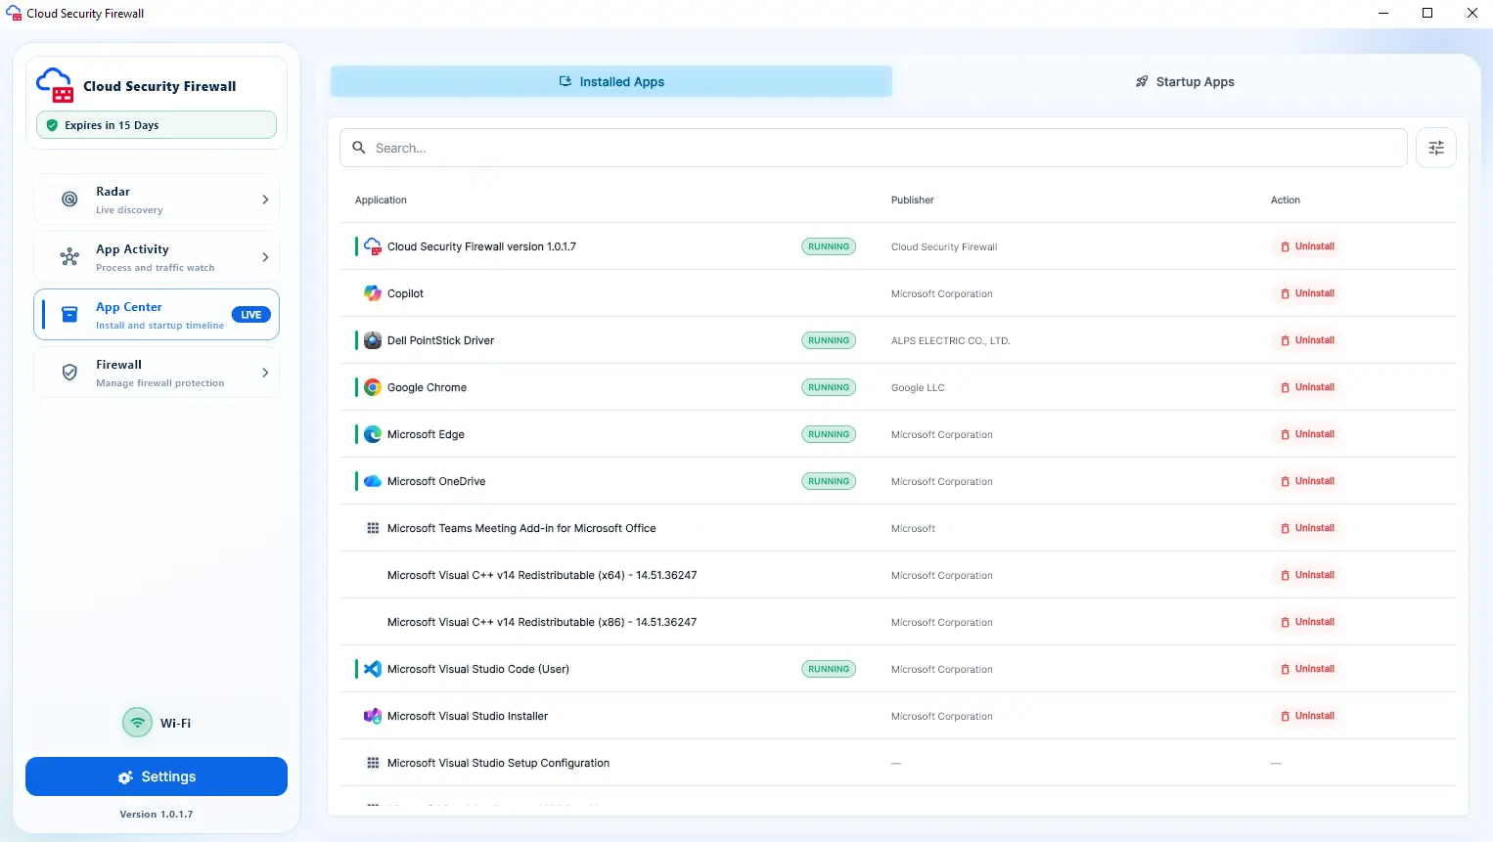This screenshot has width=1493, height=842.
Task: Uninstall Microsoft Edge
Action: pos(1307,434)
